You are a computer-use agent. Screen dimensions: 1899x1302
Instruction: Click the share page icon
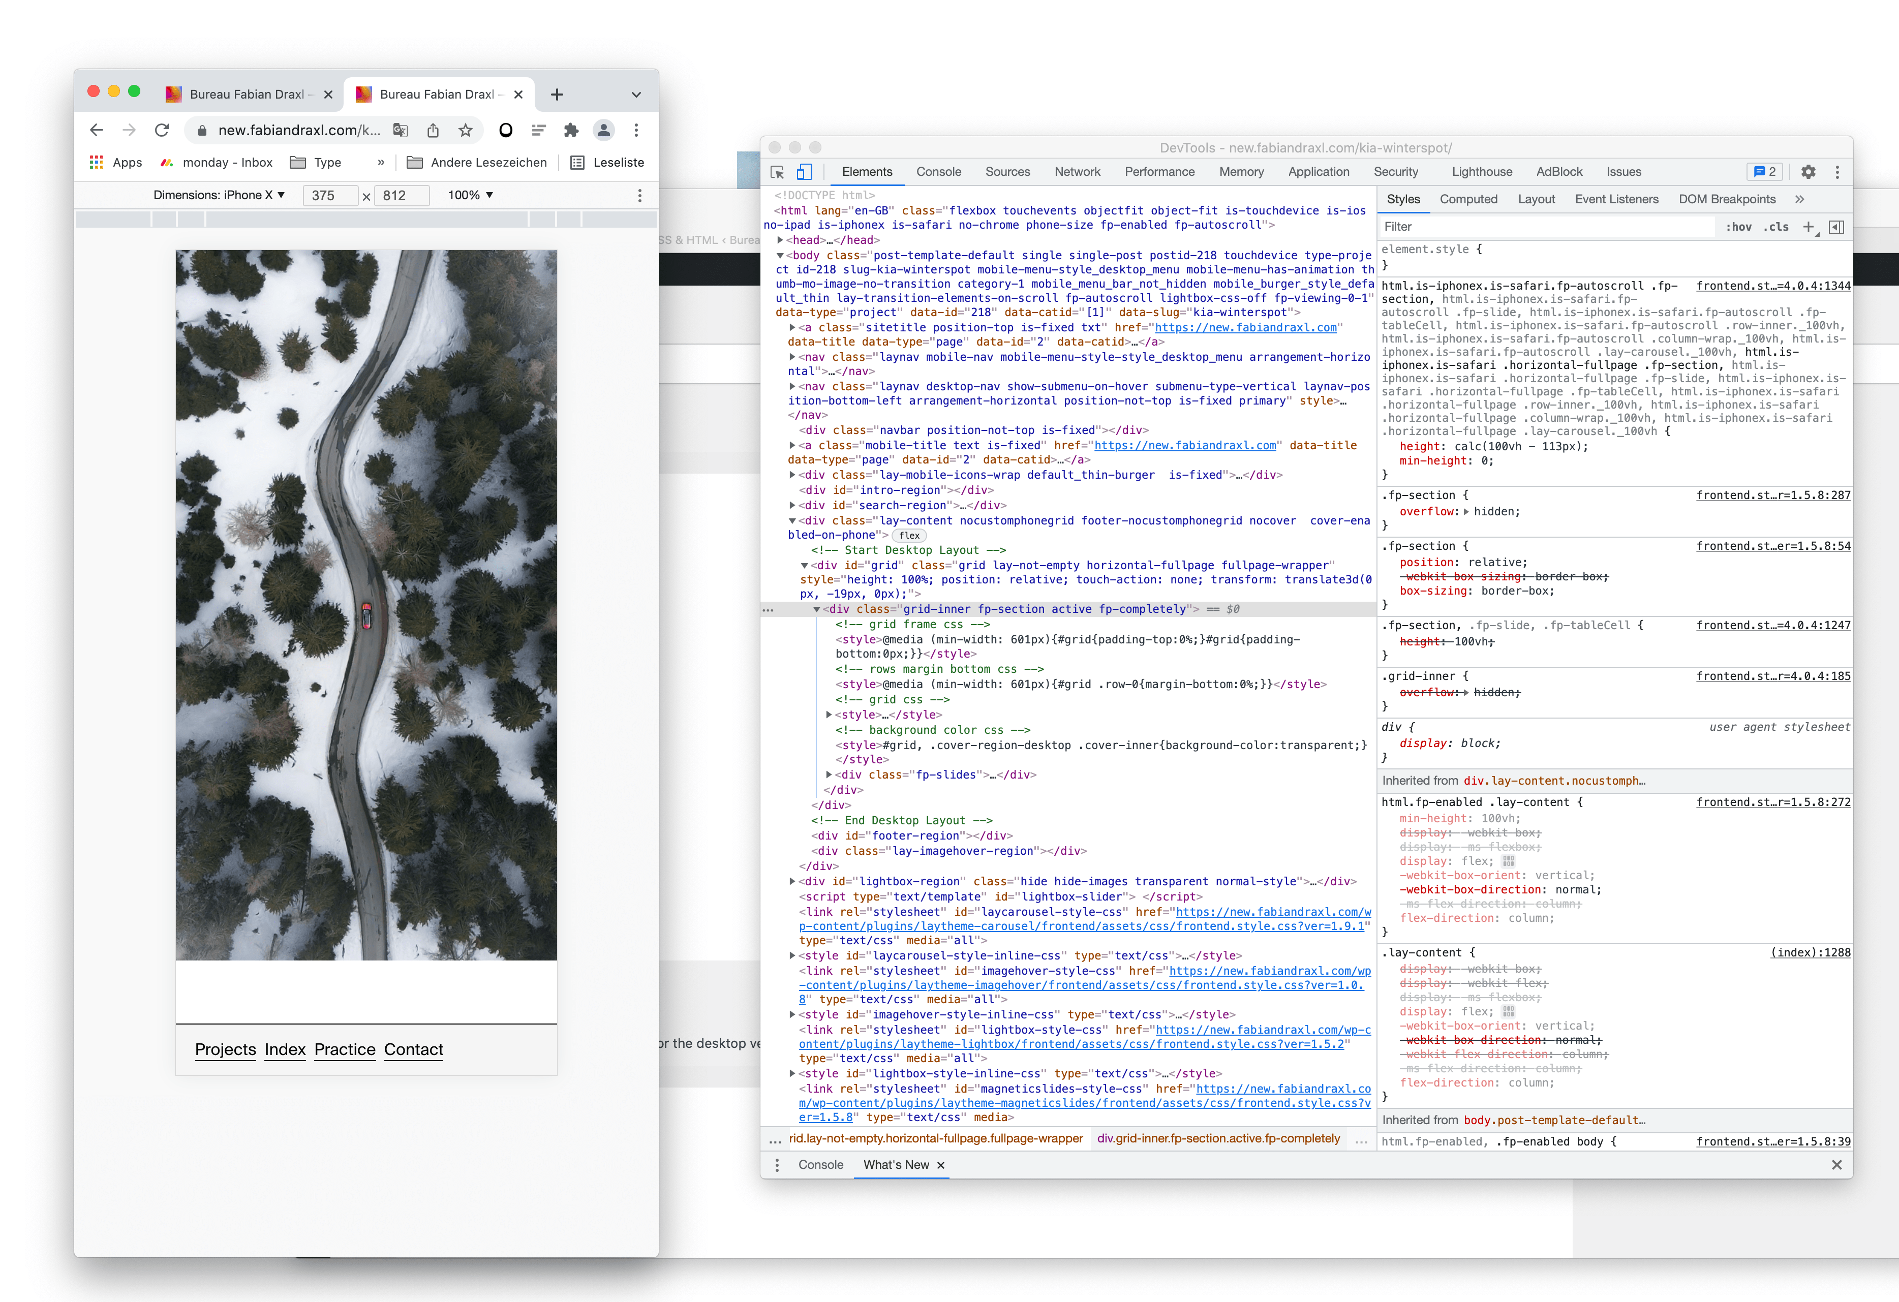point(433,130)
